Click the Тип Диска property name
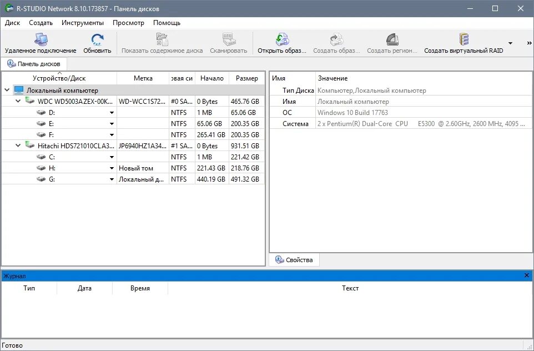The height and width of the screenshot is (351, 534). 298,91
